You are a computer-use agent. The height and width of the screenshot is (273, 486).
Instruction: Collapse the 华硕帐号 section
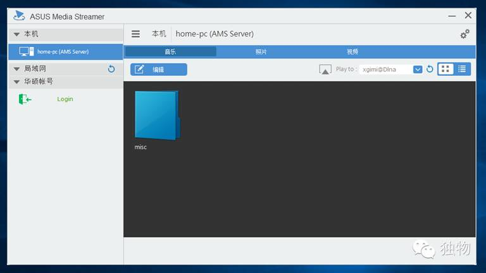tap(17, 82)
